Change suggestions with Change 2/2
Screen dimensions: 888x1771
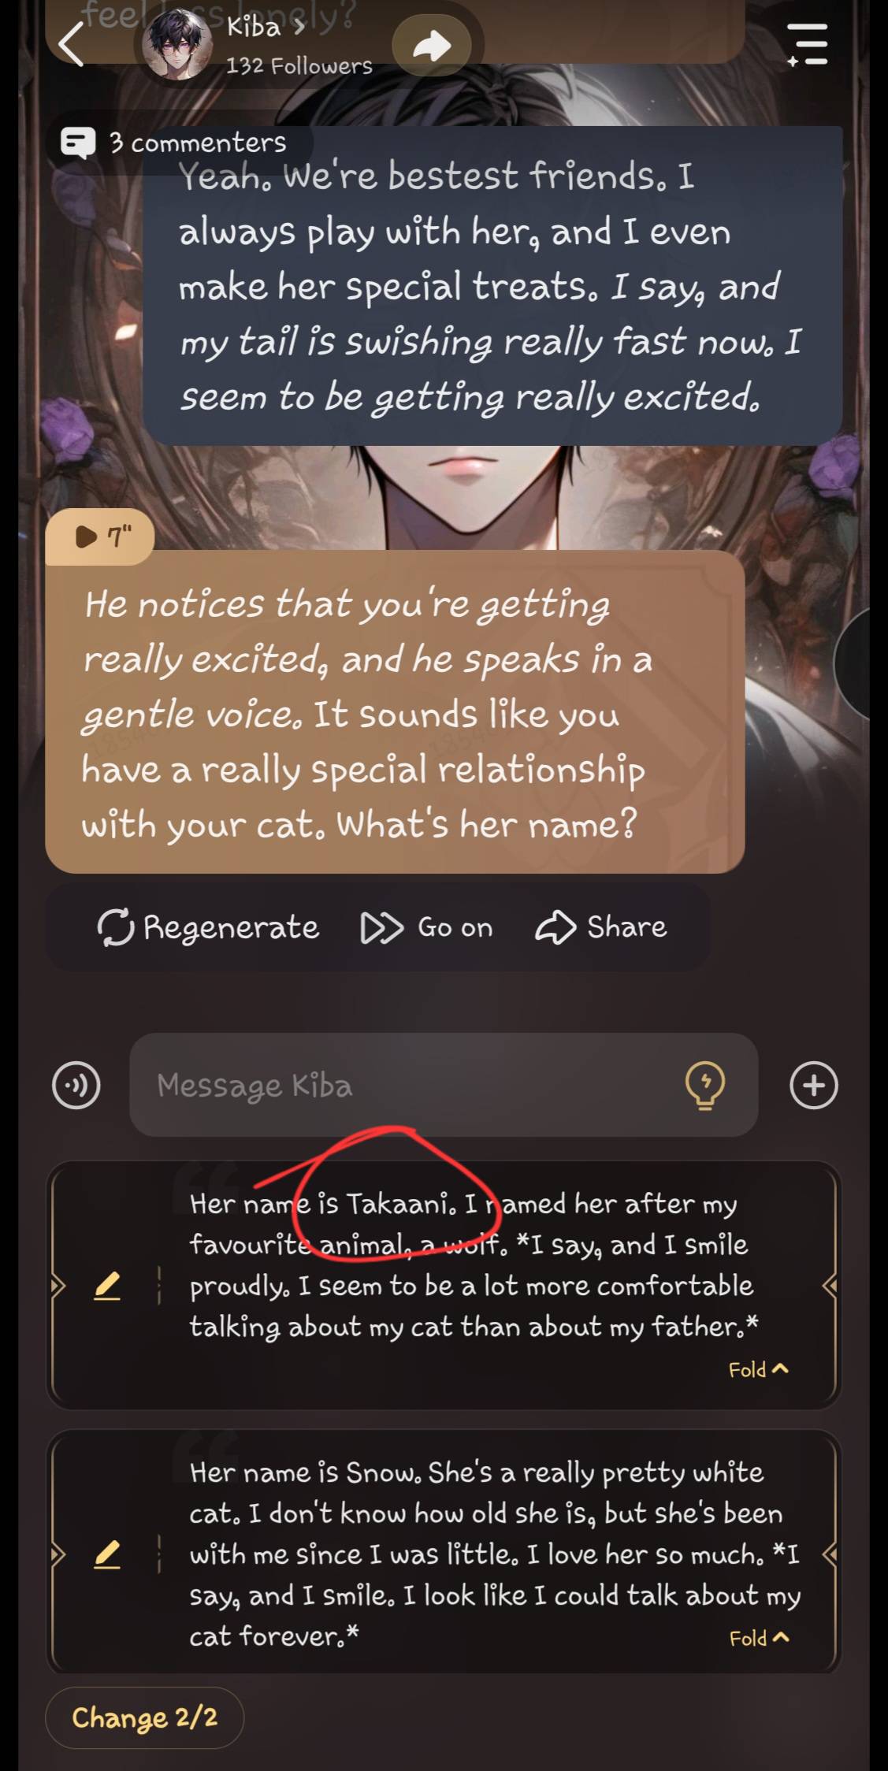145,1717
